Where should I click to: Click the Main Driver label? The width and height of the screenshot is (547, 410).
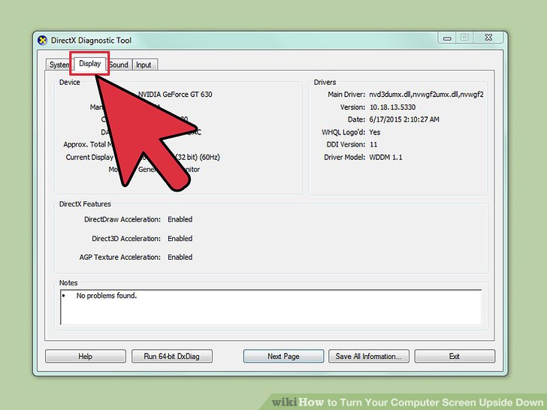[x=346, y=95]
